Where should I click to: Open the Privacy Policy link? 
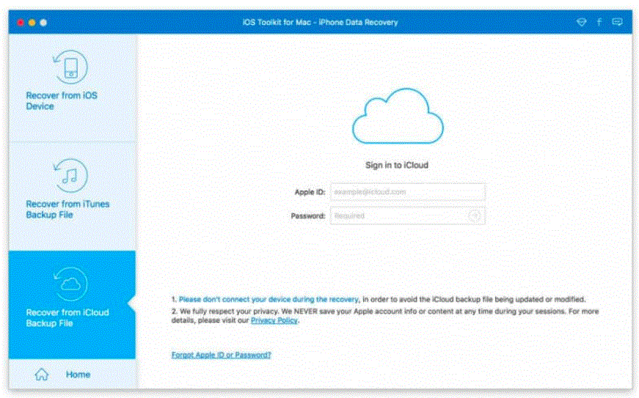(x=274, y=320)
